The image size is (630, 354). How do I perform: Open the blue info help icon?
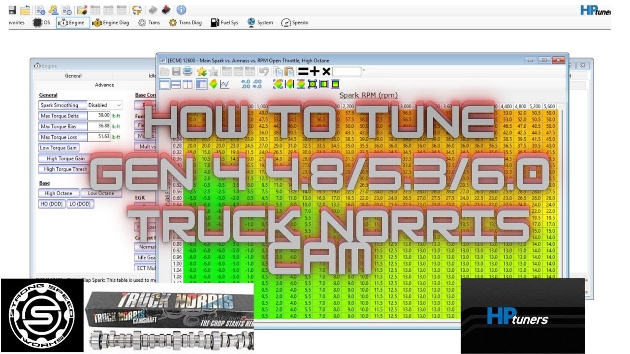coord(181,10)
